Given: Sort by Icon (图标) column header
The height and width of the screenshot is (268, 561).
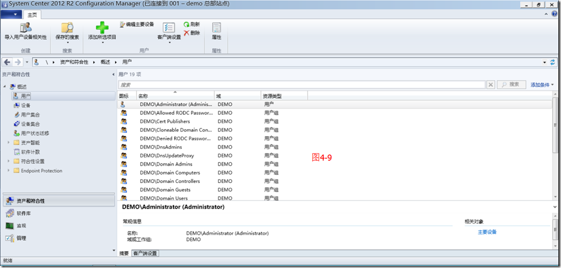Looking at the screenshot, I should coord(127,96).
